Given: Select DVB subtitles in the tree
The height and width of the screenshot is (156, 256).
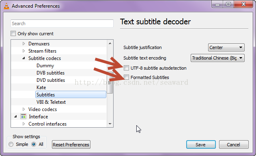Looking at the screenshot, I should click(50, 73).
